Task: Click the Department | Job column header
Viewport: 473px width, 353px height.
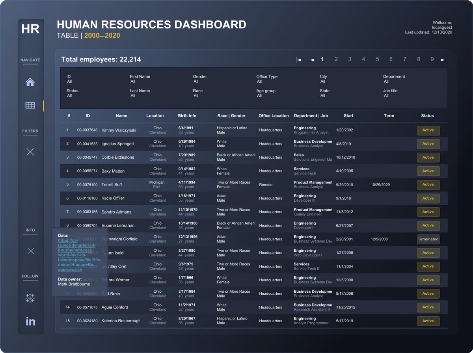Action: click(x=311, y=116)
